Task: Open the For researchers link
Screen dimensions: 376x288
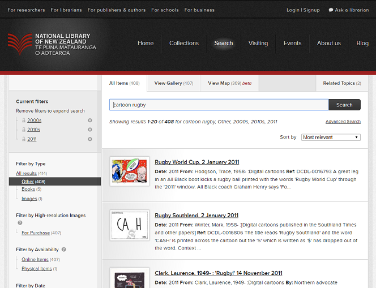Action: click(x=26, y=10)
